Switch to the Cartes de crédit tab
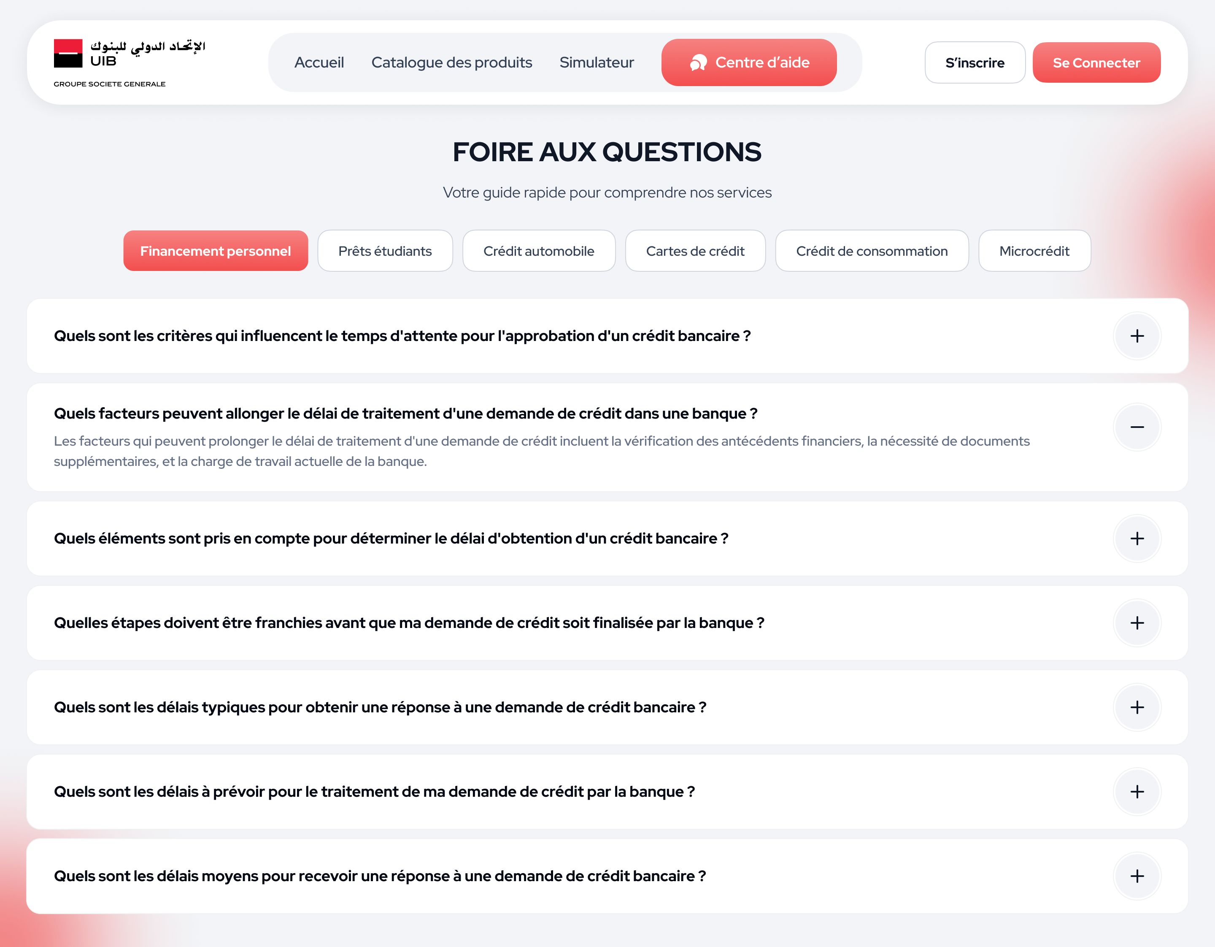1215x947 pixels. pyautogui.click(x=695, y=251)
